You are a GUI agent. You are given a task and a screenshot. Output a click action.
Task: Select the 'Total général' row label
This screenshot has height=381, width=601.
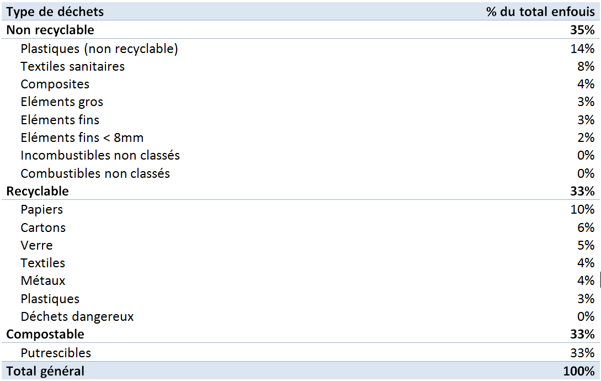click(45, 372)
